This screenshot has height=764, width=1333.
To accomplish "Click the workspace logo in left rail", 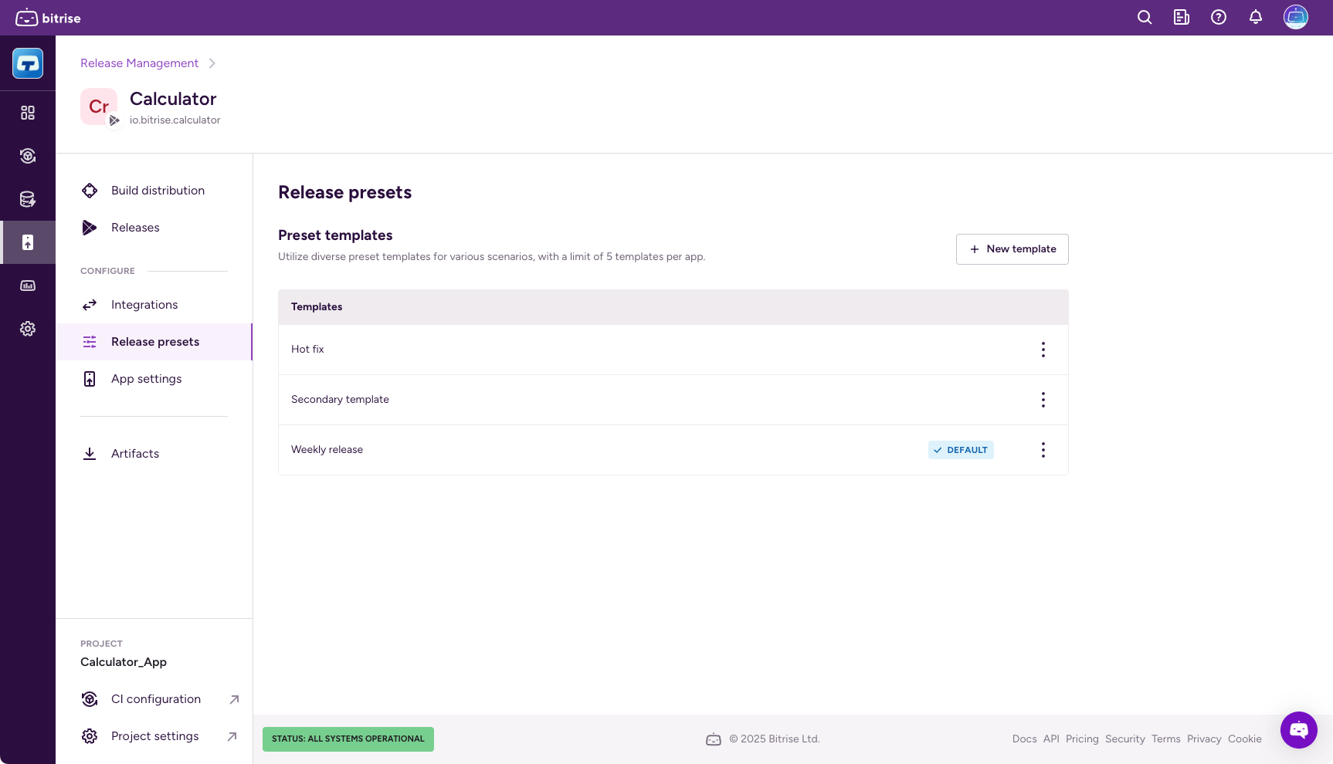I will coord(28,63).
